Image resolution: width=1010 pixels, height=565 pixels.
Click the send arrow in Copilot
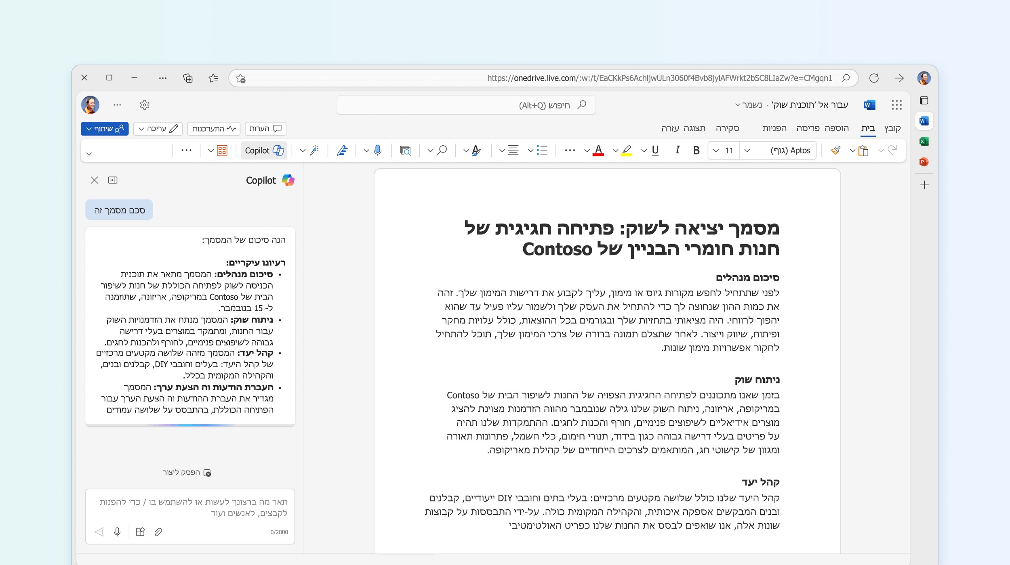(x=99, y=532)
